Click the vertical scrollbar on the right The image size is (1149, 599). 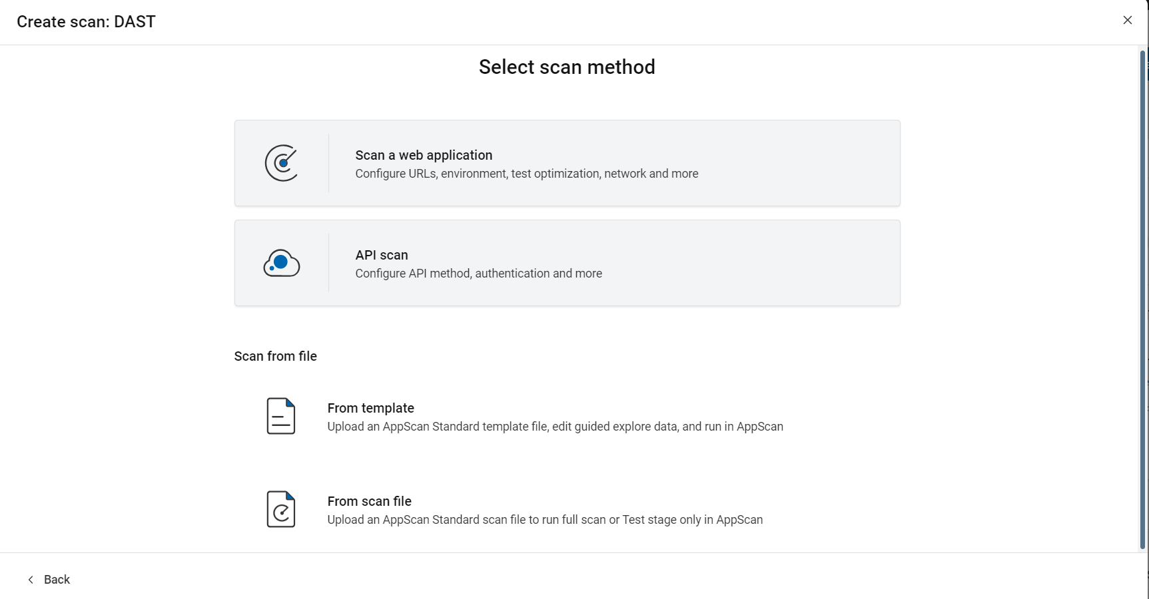click(x=1142, y=299)
